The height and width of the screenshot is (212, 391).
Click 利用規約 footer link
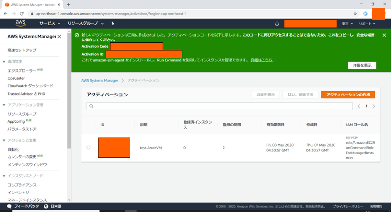click(376, 206)
